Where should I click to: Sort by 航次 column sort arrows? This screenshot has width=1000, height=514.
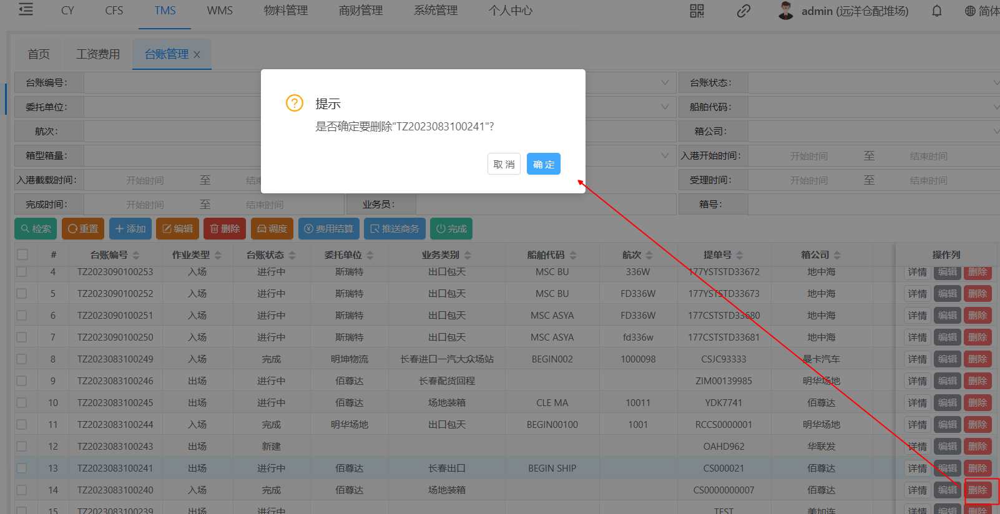[649, 255]
